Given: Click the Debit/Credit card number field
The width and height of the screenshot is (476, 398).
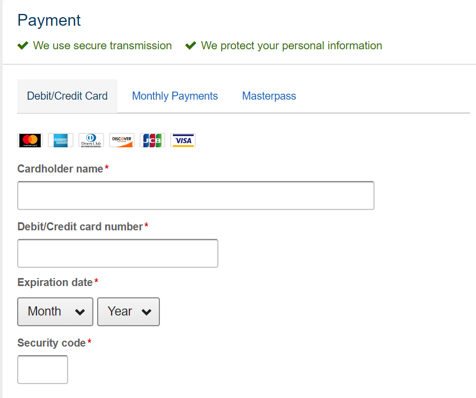Looking at the screenshot, I should tap(118, 253).
